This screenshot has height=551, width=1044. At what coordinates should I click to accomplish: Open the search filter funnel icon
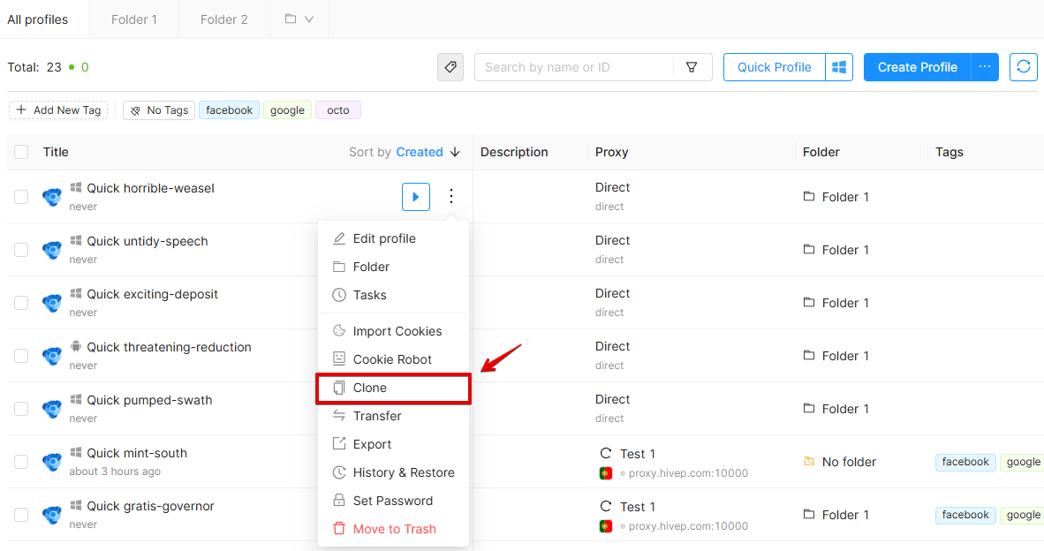(x=692, y=67)
